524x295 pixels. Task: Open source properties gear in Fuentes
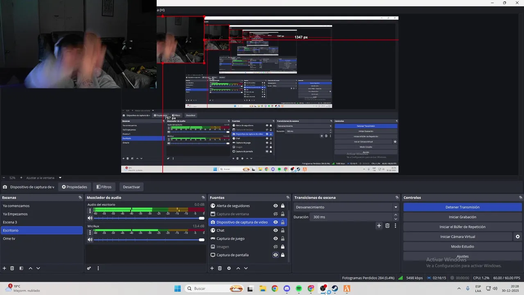[229, 268]
